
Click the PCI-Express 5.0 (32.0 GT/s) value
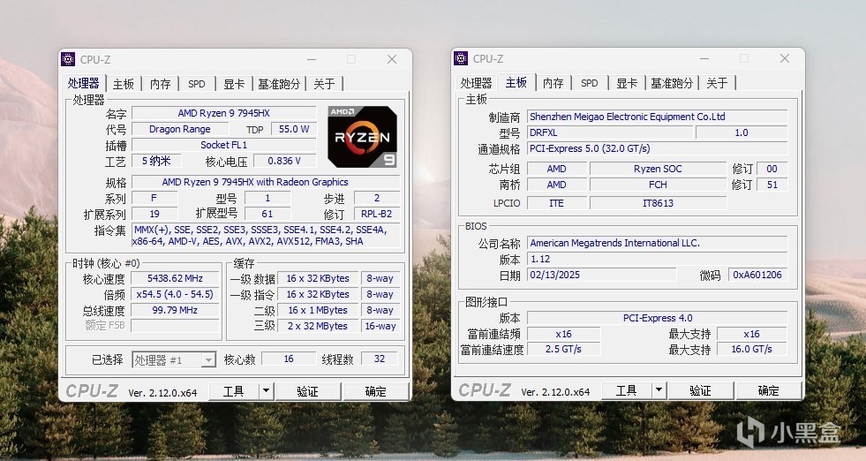click(658, 148)
